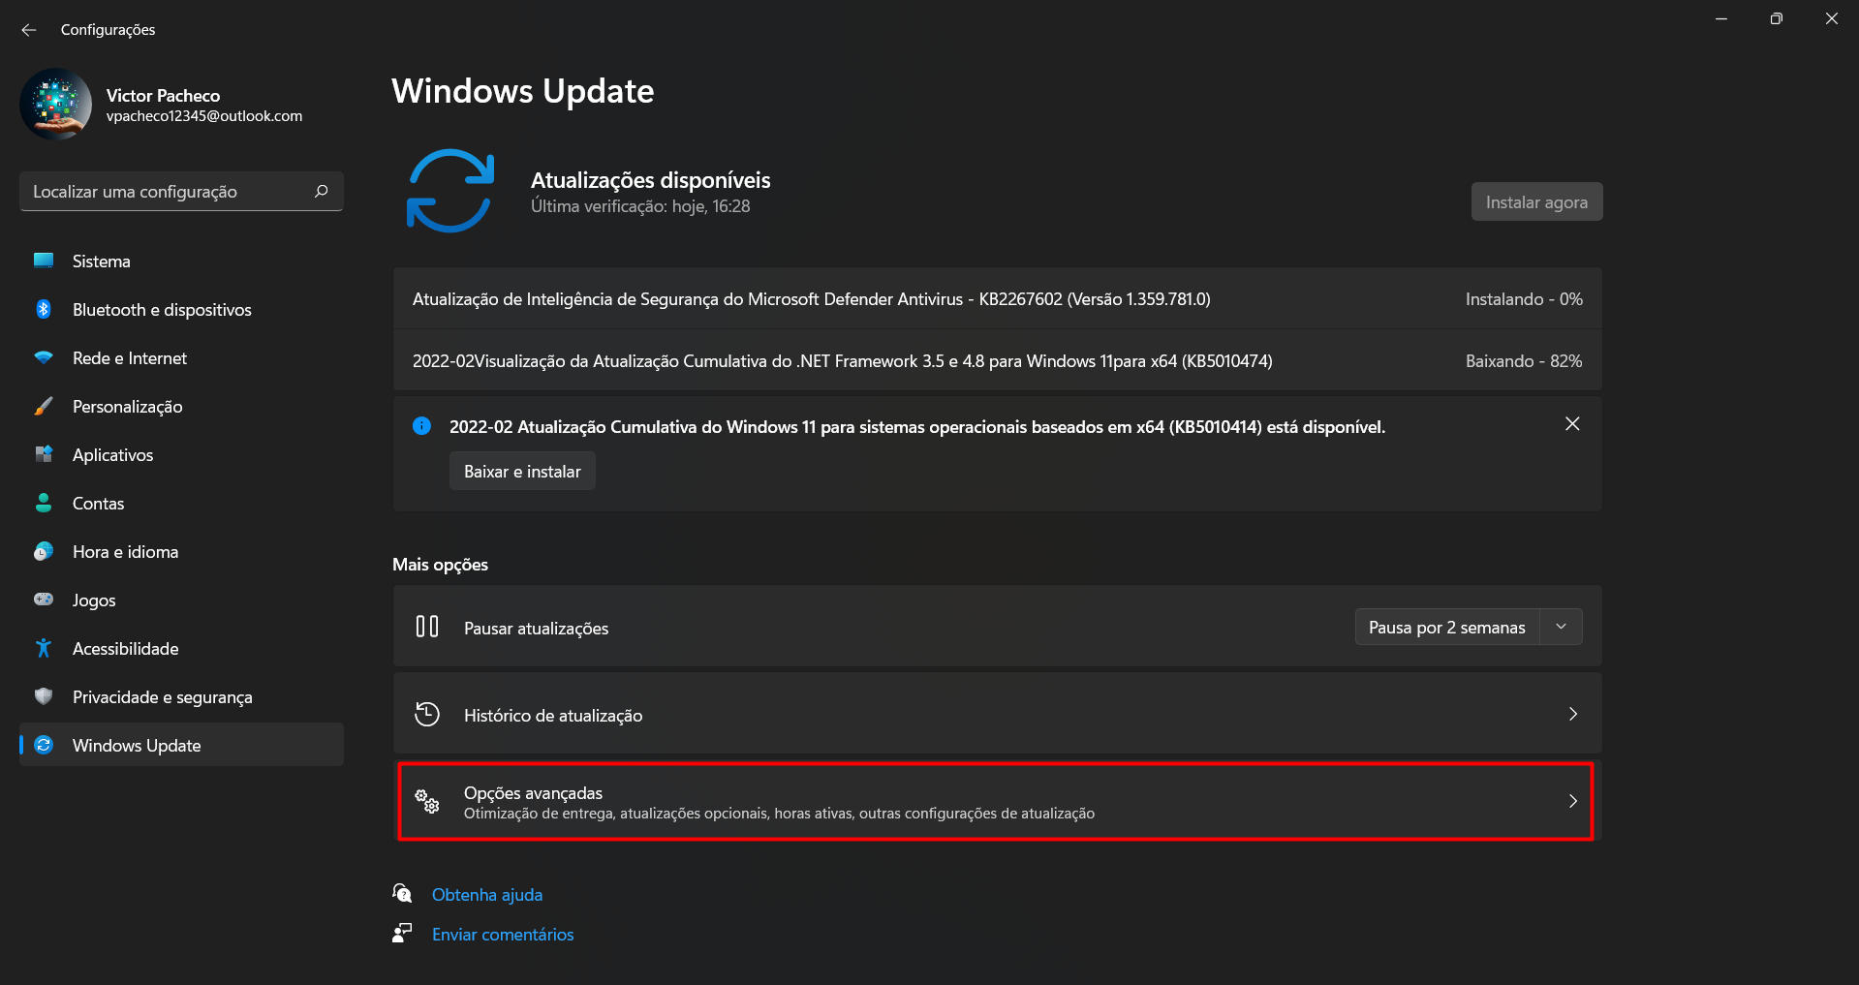The image size is (1859, 985).
Task: Click the vpacheco12345@outlook.com account email
Action: tap(204, 116)
